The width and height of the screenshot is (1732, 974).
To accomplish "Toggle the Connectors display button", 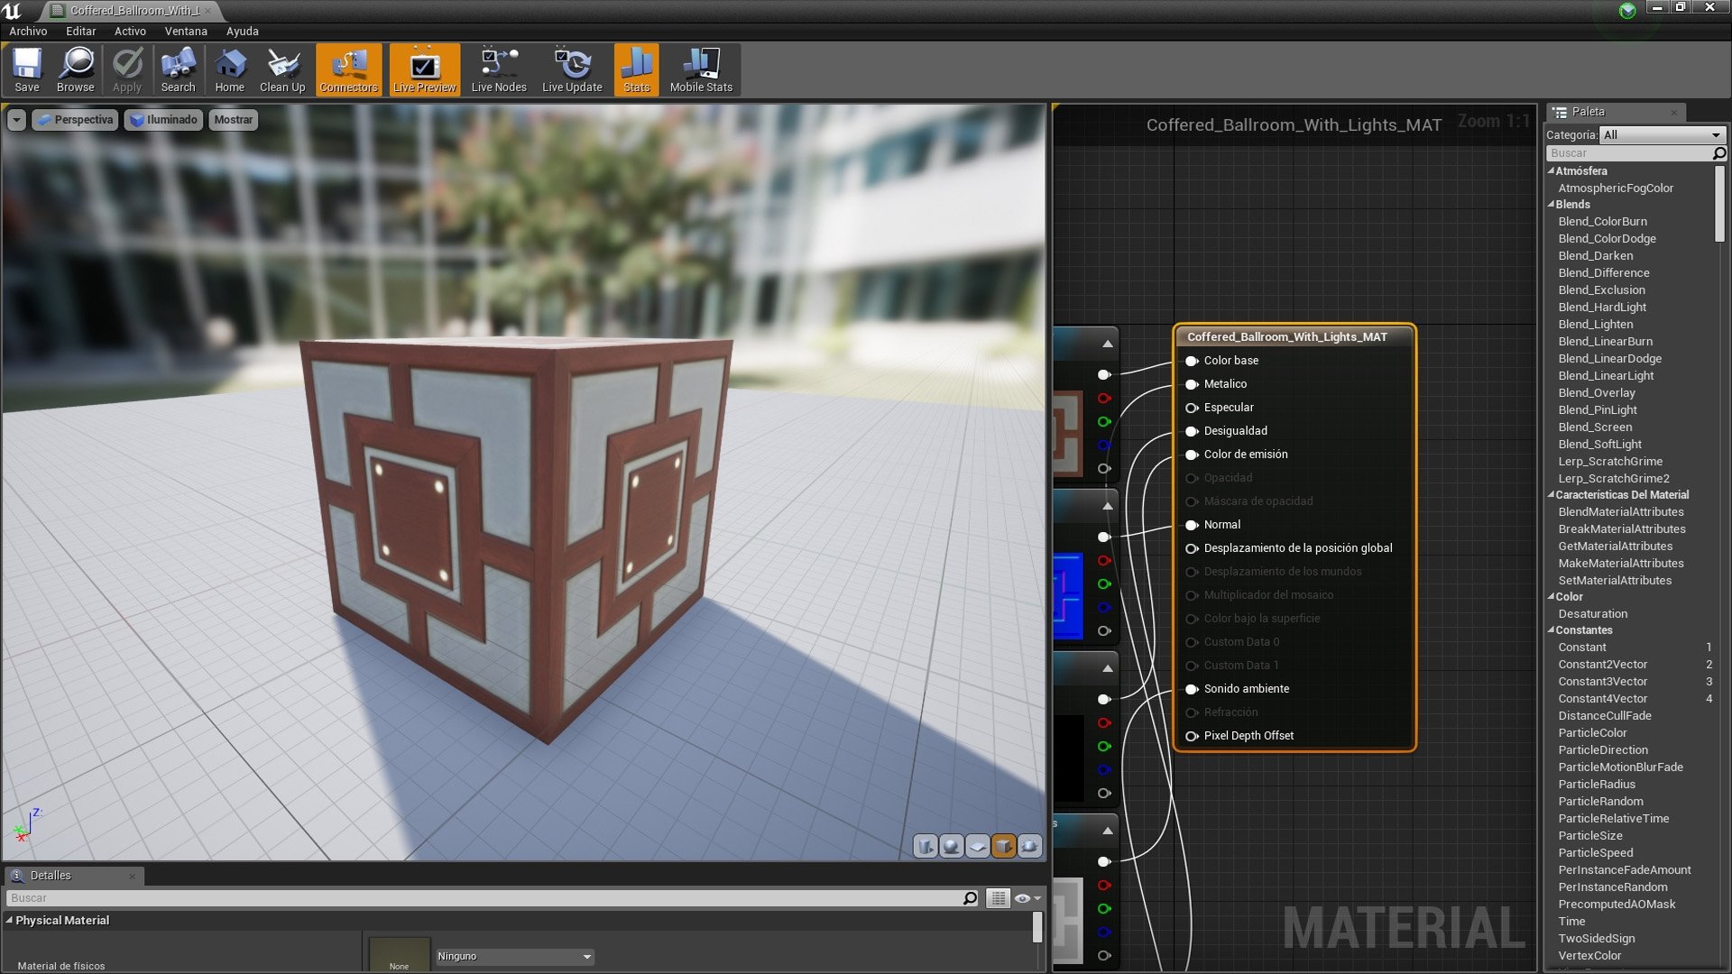I will [348, 69].
